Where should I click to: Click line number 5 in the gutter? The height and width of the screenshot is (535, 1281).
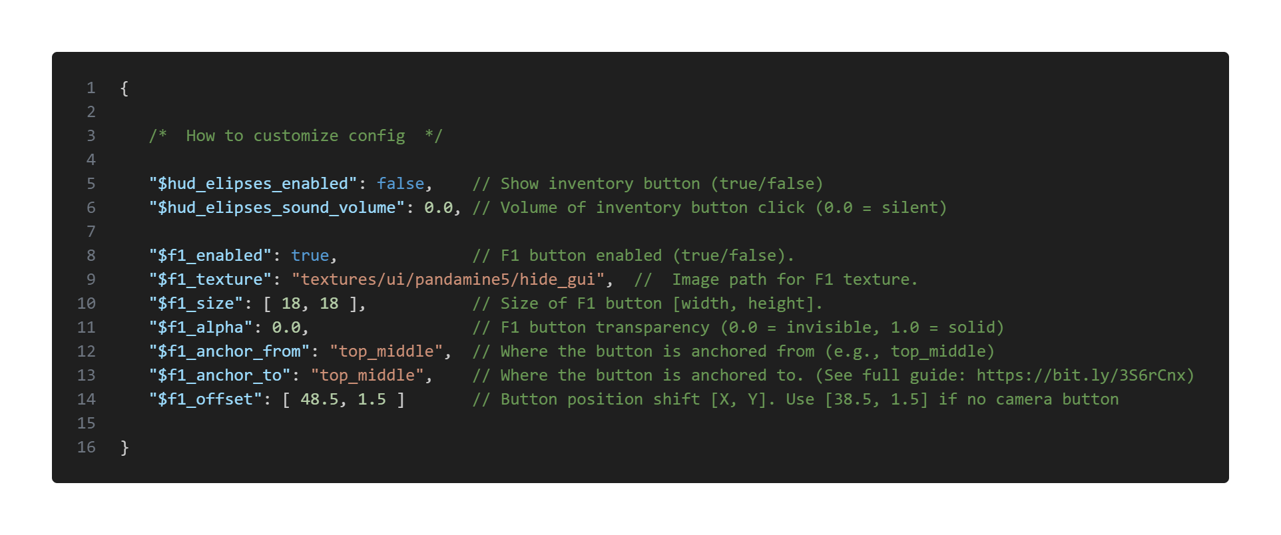pos(91,184)
